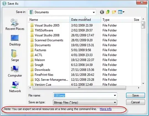Viewport: 149px width, 116px height.
Task: Click the horizontal scrollbar right arrow
Action: coord(139,88)
